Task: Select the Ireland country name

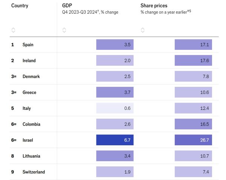Action: point(30,60)
